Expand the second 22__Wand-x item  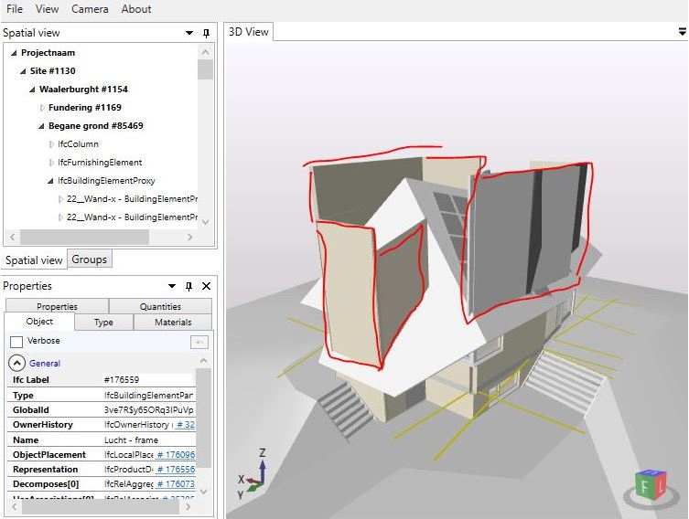(60, 217)
